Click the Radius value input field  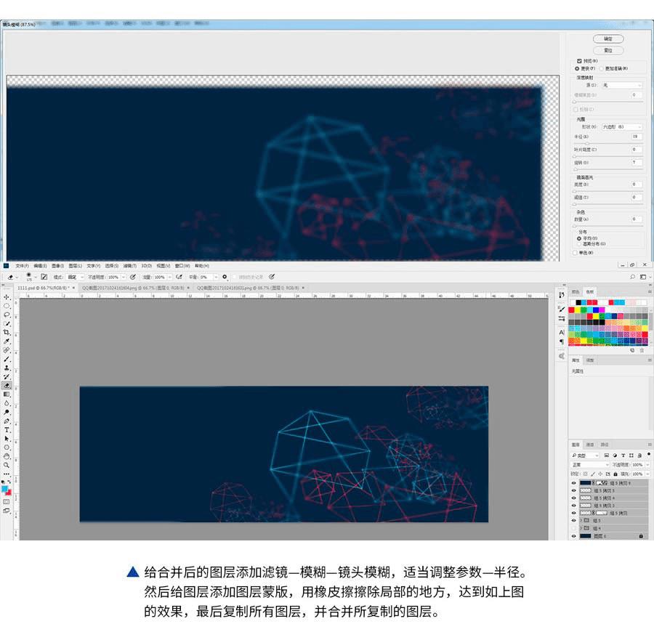[x=636, y=137]
